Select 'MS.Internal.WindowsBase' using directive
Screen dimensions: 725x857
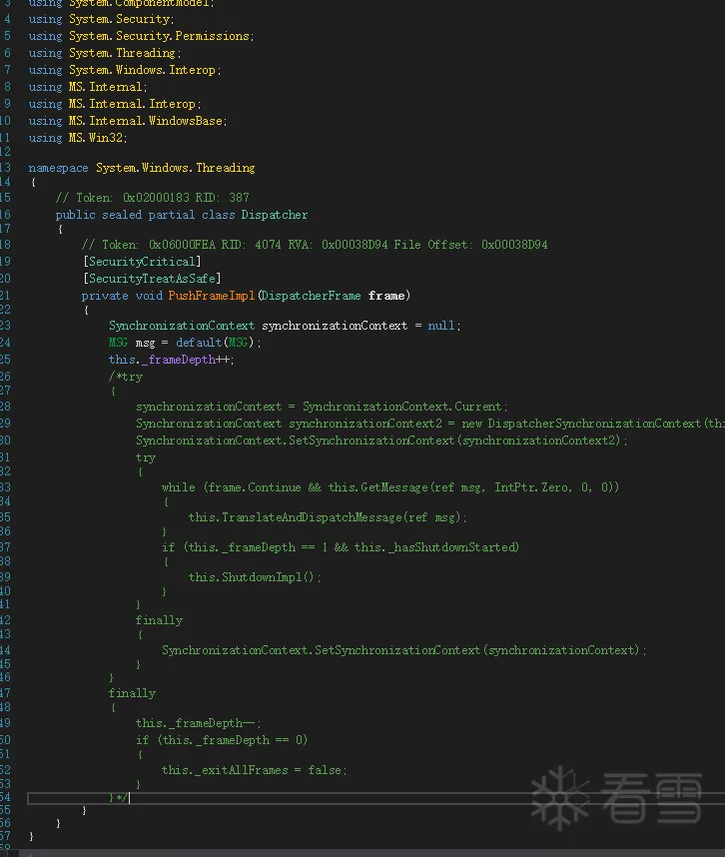[146, 121]
